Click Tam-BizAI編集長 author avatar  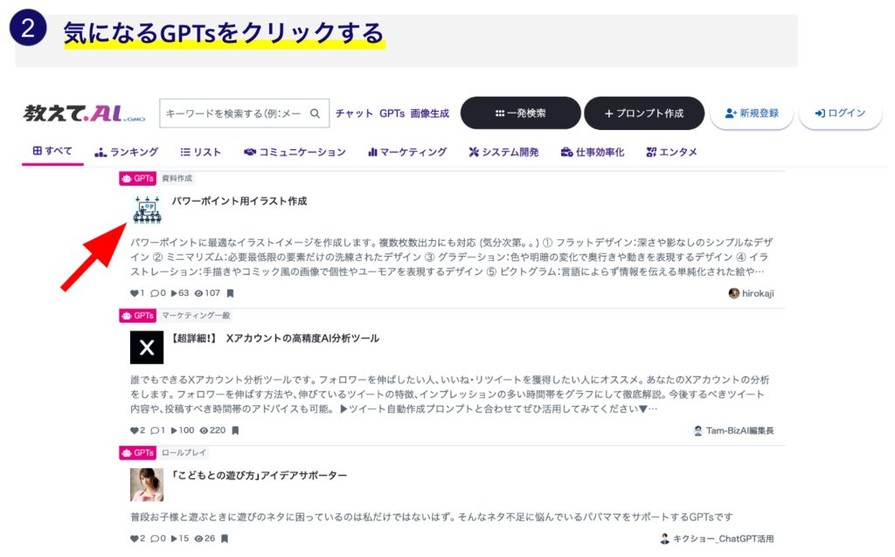coord(697,430)
